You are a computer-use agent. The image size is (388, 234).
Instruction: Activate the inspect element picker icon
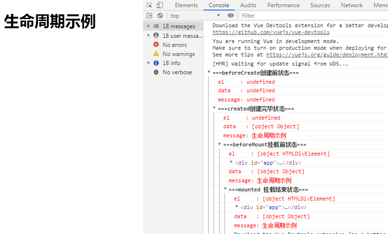(x=149, y=5)
